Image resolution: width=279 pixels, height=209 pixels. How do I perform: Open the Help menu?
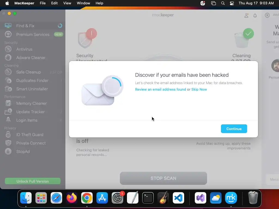pyautogui.click(x=99, y=3)
